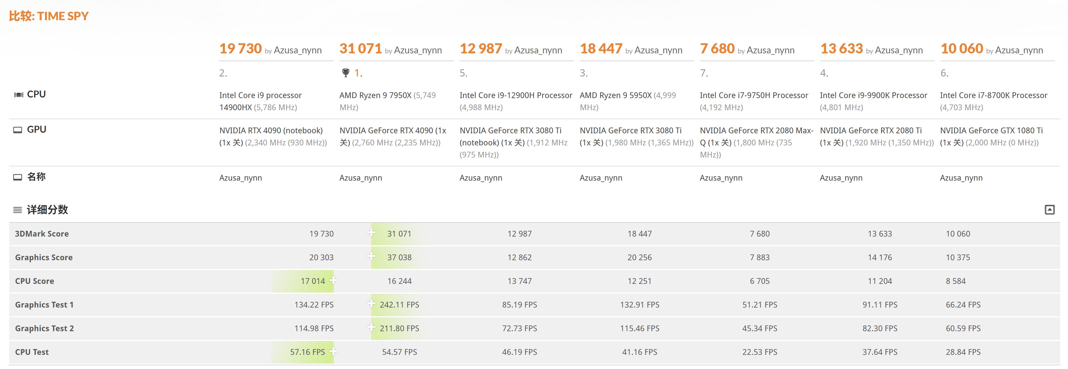Click the 比较: TIME SPY heading
This screenshot has width=1068, height=369.
point(49,16)
